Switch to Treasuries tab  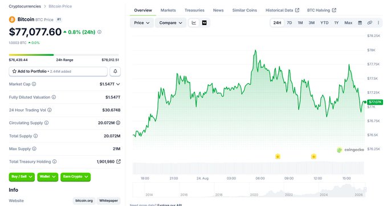[x=194, y=10]
